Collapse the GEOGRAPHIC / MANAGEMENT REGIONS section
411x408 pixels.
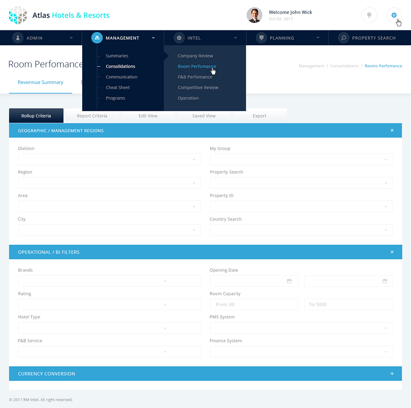(392, 130)
